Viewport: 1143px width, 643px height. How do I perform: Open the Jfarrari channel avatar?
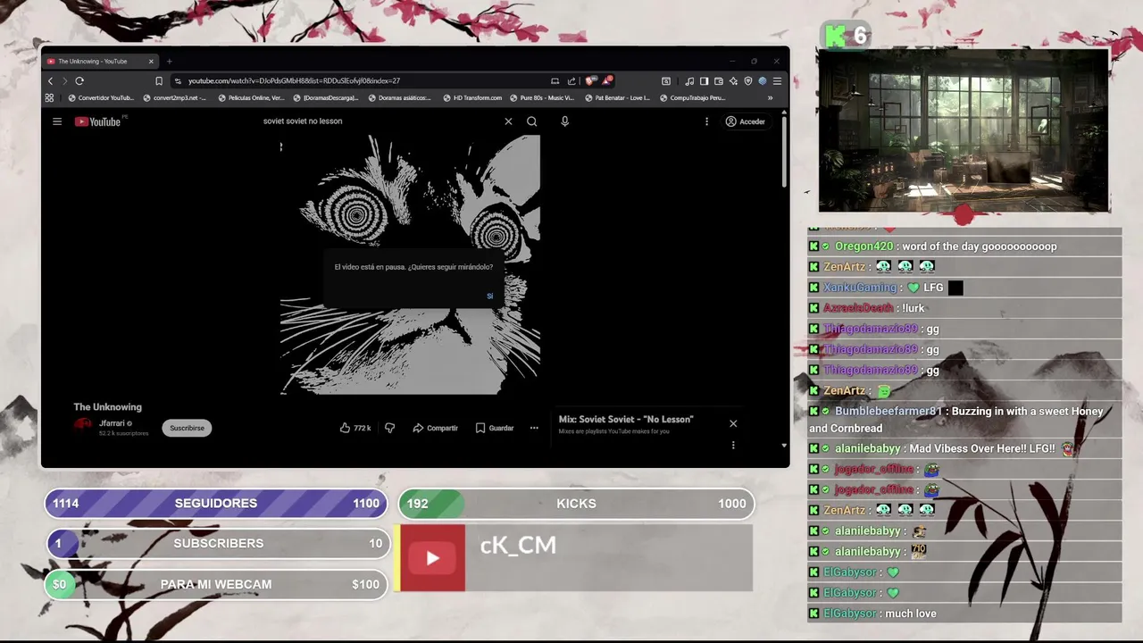click(83, 425)
